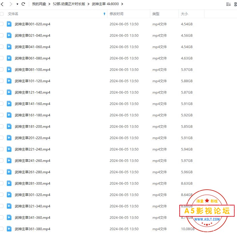Select file name 武神主宰301-320.mp4
This screenshot has height=235, width=237.
[x=33, y=195]
